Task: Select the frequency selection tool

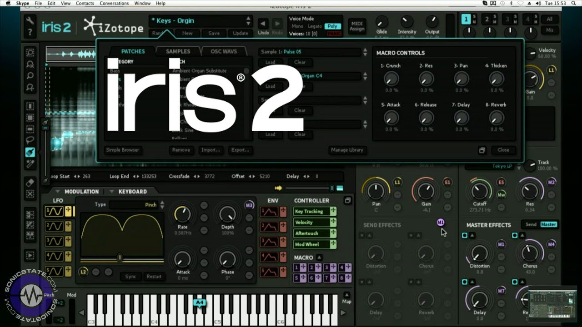Action: click(30, 129)
